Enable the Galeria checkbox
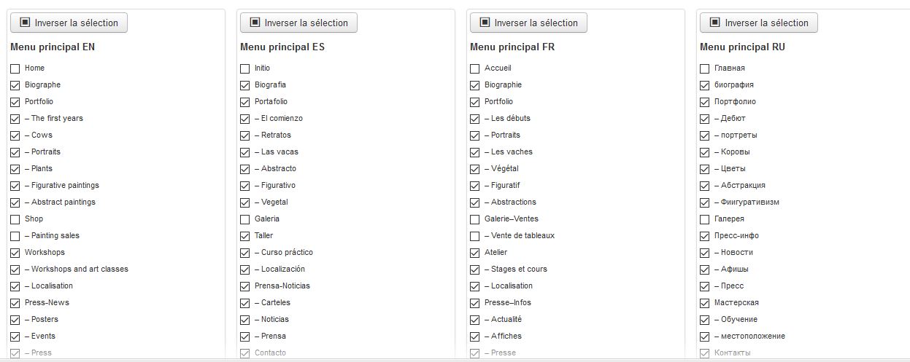This screenshot has height=362, width=910. click(245, 219)
